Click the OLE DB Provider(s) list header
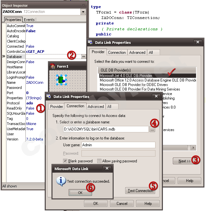The width and height of the screenshot is (206, 211). pyautogui.click(x=147, y=70)
